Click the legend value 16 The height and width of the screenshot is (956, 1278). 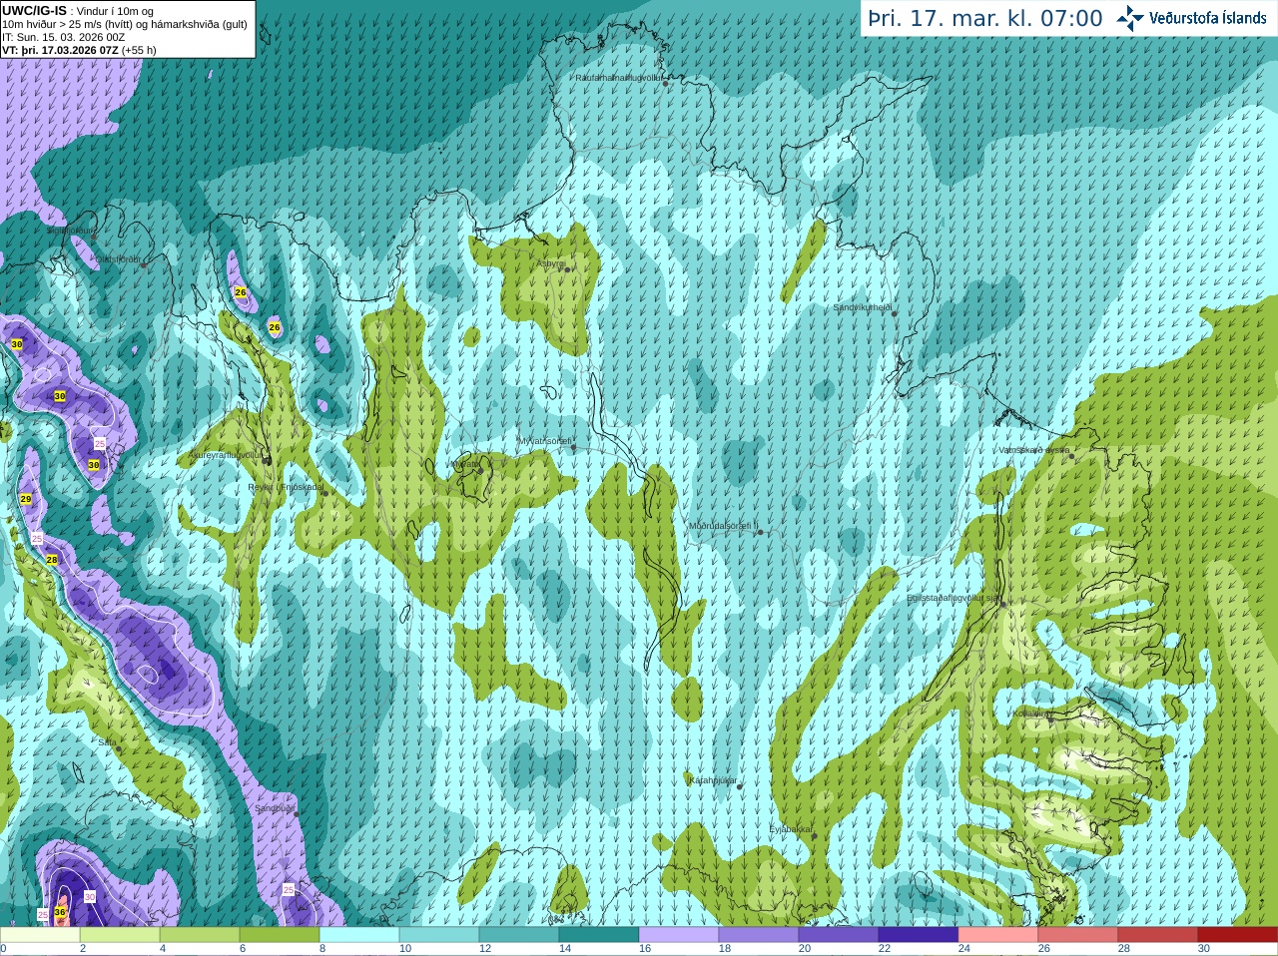pyautogui.click(x=645, y=949)
